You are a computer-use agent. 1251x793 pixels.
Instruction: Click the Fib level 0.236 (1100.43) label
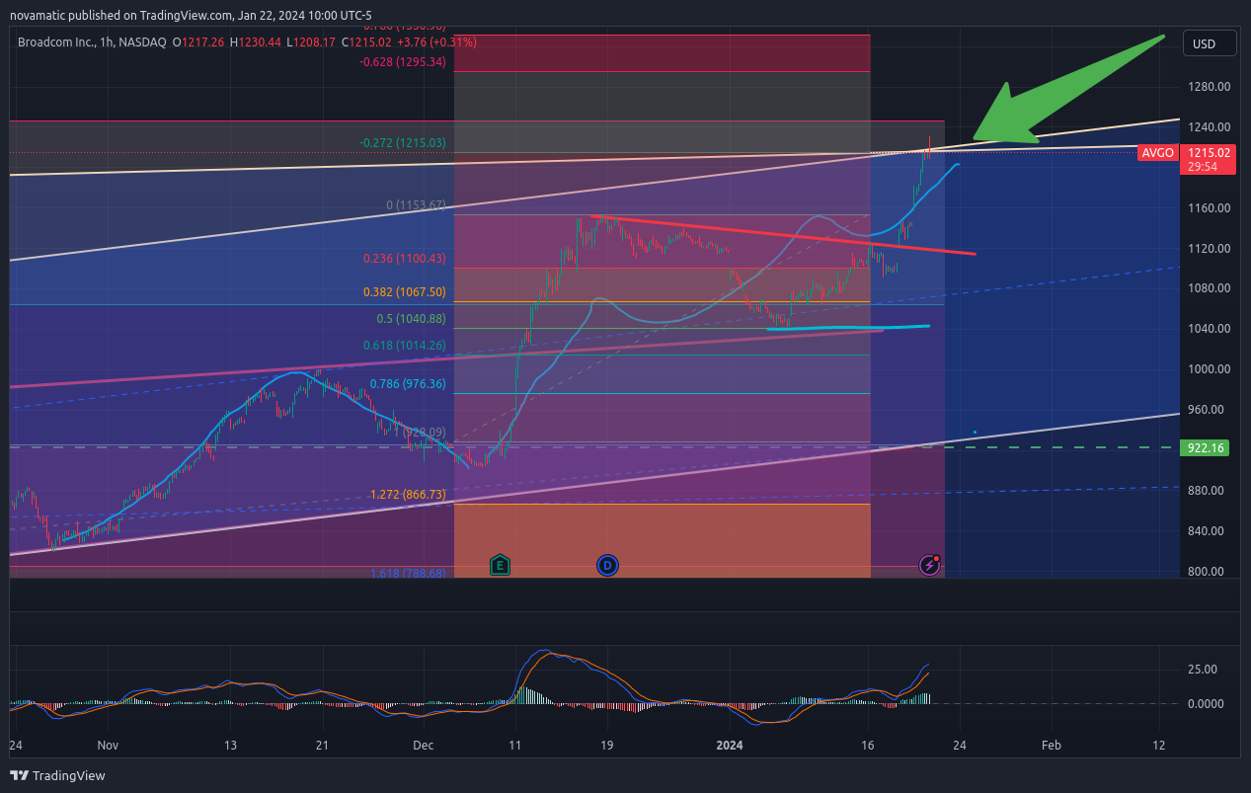click(x=406, y=259)
